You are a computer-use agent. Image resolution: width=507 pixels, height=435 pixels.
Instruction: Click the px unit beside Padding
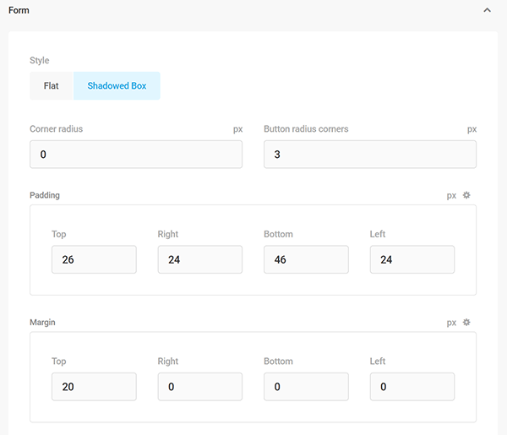click(451, 195)
